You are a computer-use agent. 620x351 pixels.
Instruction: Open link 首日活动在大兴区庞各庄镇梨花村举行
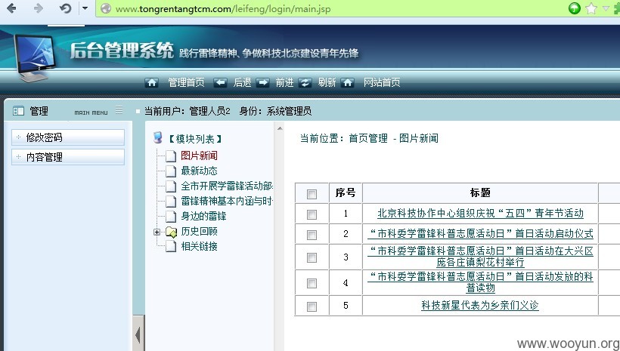pyautogui.click(x=480, y=257)
